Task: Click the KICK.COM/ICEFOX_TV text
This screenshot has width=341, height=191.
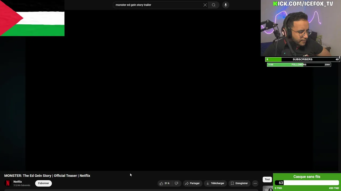Action: pyautogui.click(x=303, y=4)
